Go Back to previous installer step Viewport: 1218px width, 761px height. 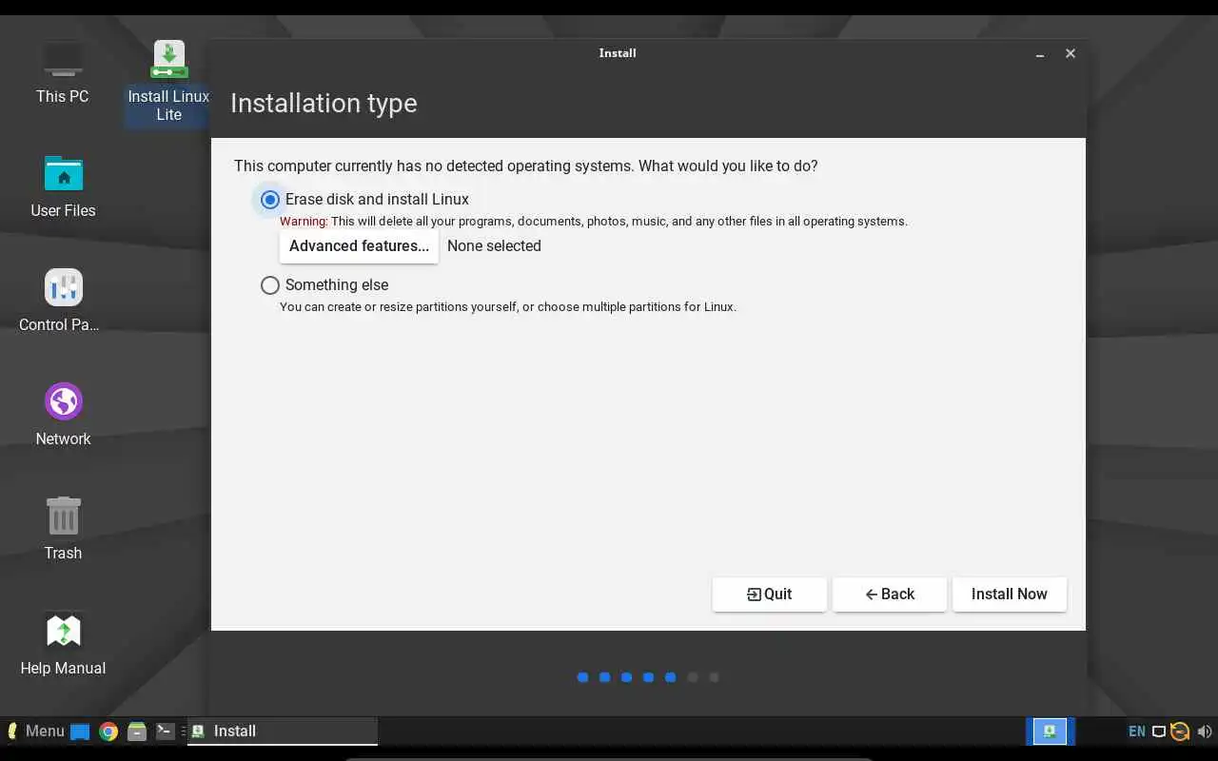(x=890, y=595)
